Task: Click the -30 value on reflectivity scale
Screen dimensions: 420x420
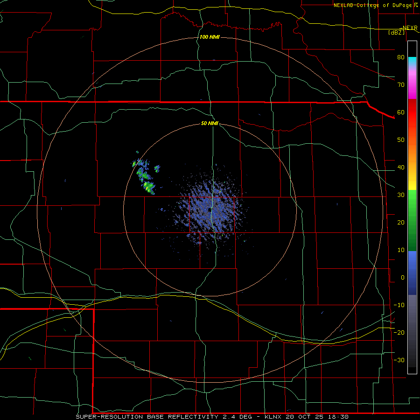Action: [x=399, y=360]
